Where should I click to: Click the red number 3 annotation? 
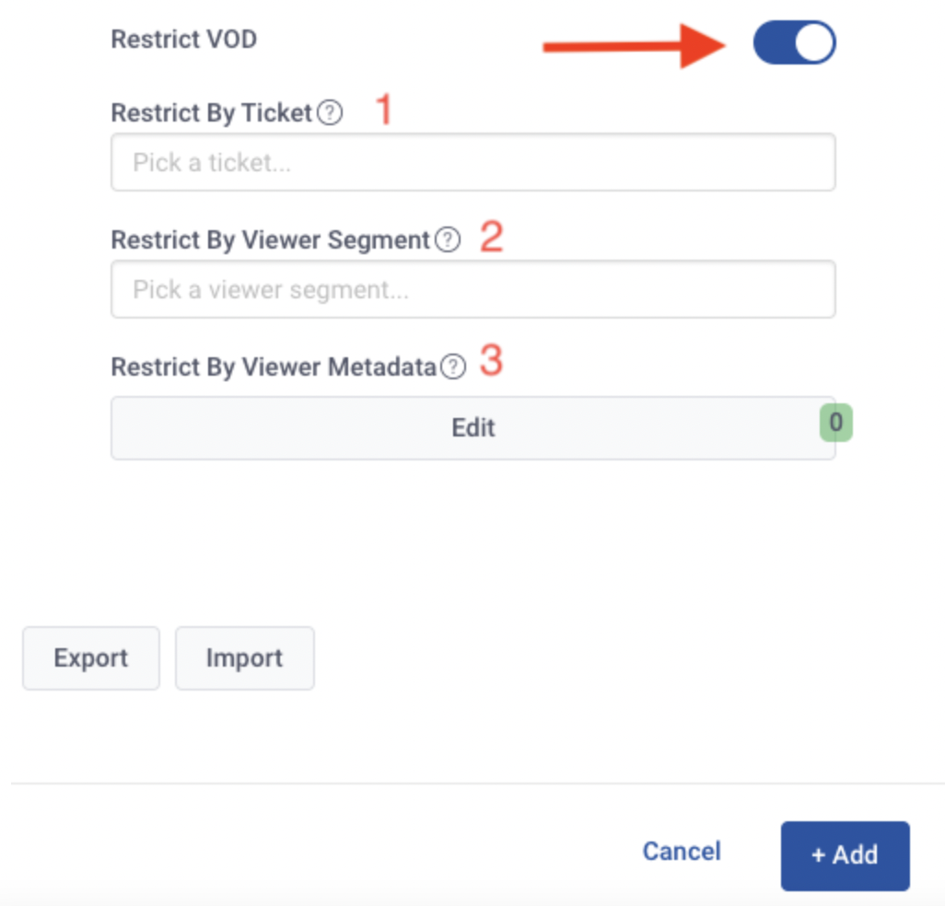point(491,360)
